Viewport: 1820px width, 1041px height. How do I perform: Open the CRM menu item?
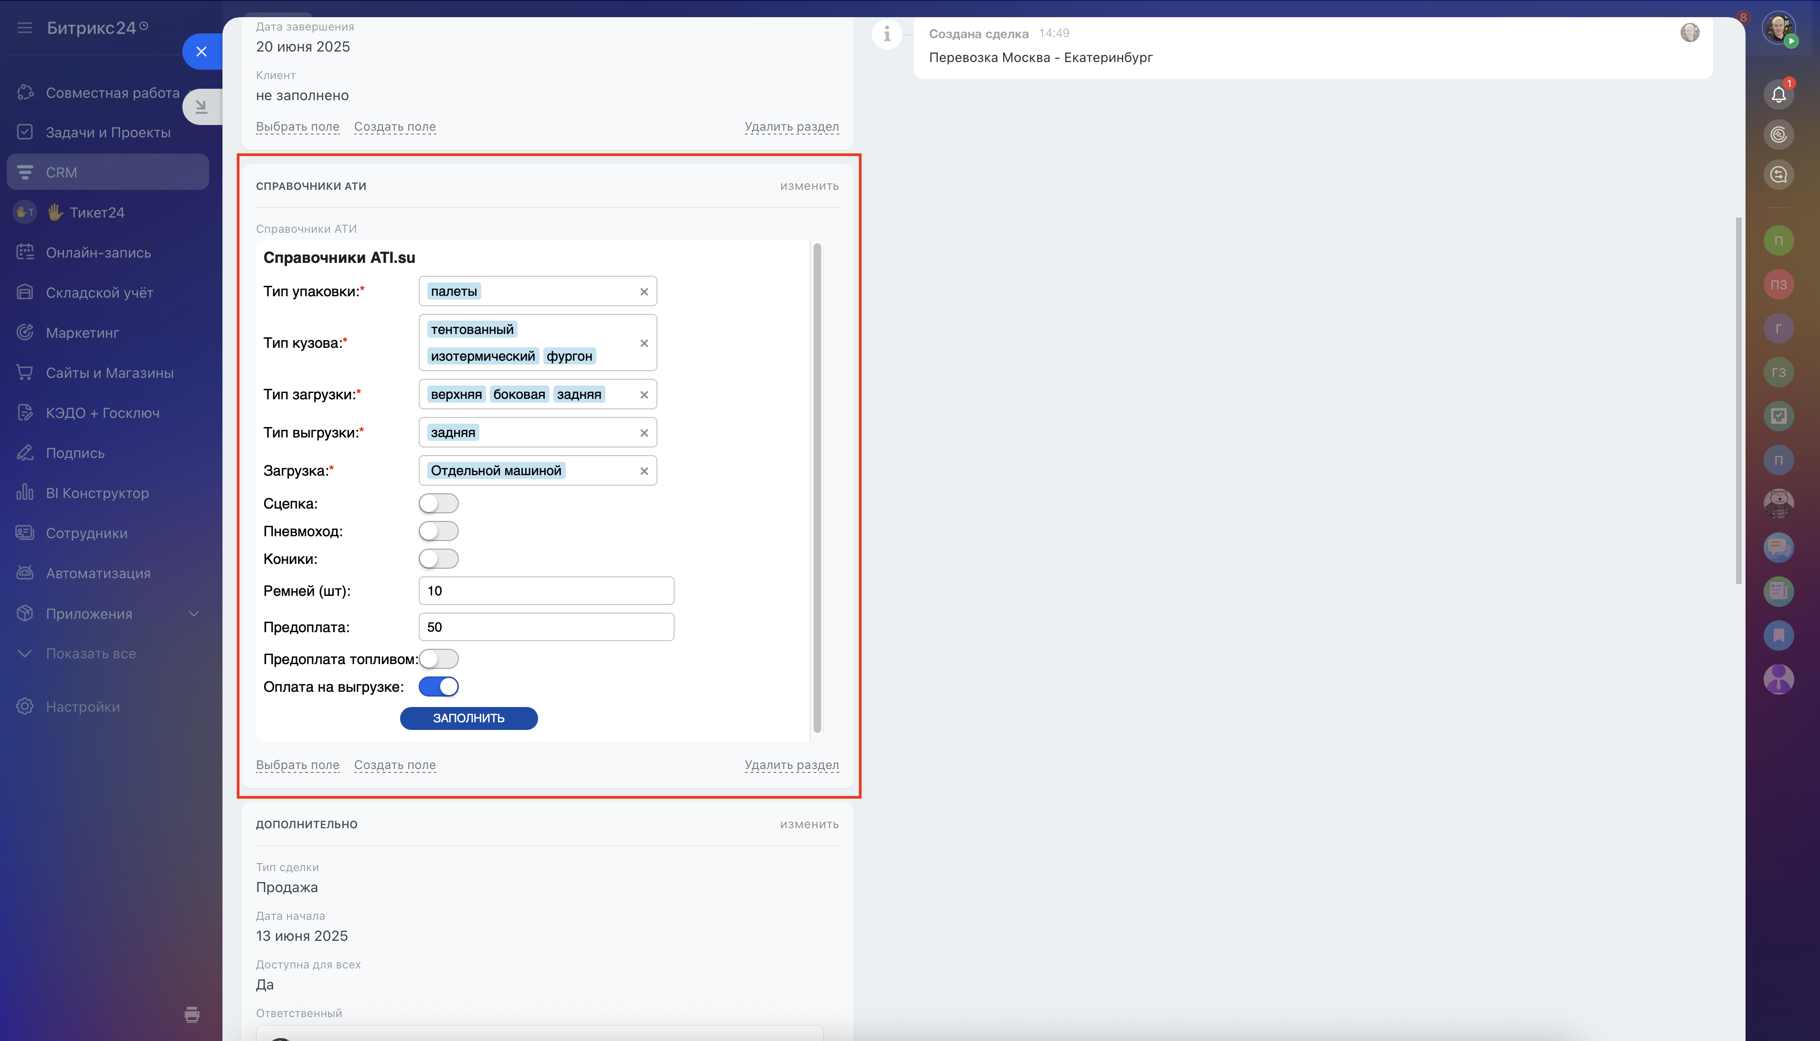click(62, 172)
